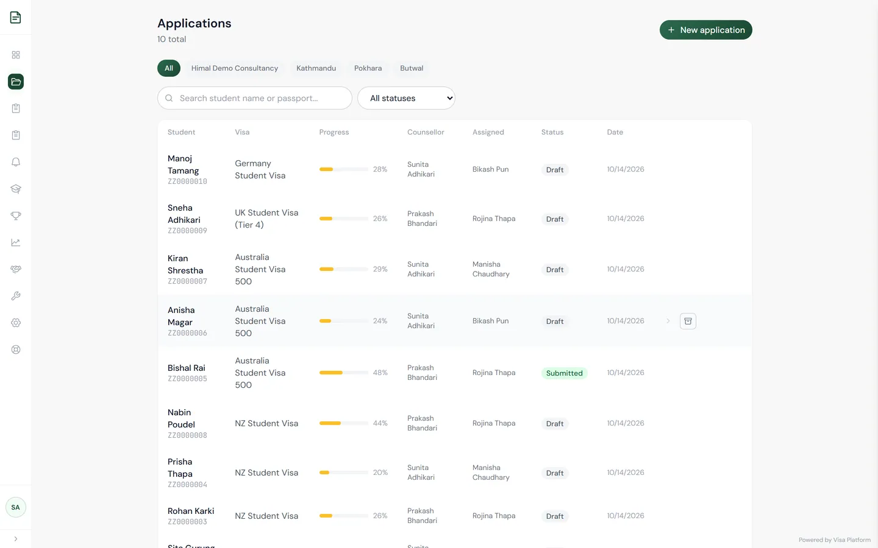878x548 pixels.
Task: Open Anisha Magar's row using its chevron arrow
Action: click(x=668, y=321)
